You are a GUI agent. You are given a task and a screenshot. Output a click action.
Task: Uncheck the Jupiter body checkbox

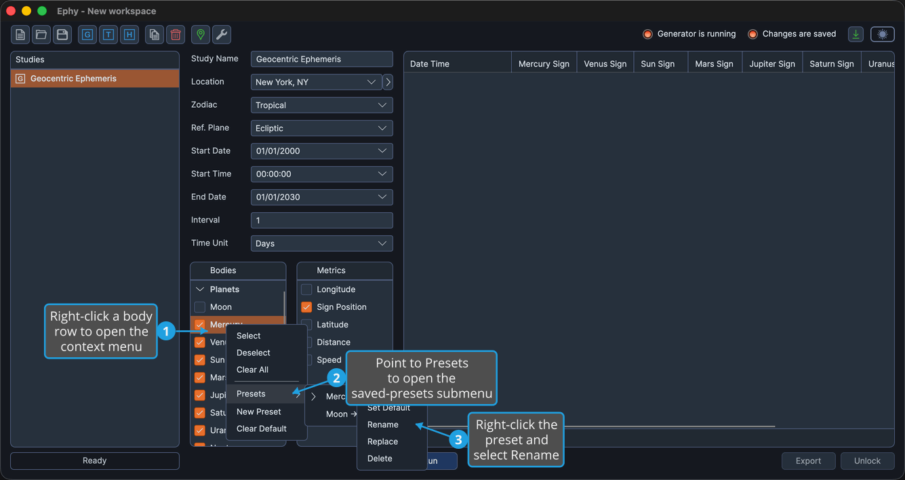coord(200,395)
